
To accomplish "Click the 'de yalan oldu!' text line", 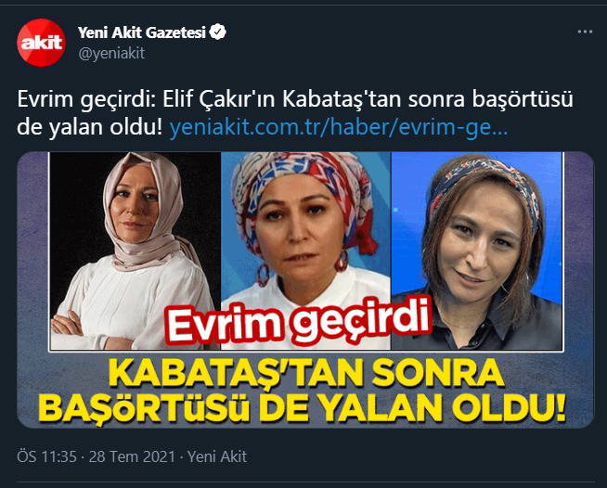I will [90, 127].
